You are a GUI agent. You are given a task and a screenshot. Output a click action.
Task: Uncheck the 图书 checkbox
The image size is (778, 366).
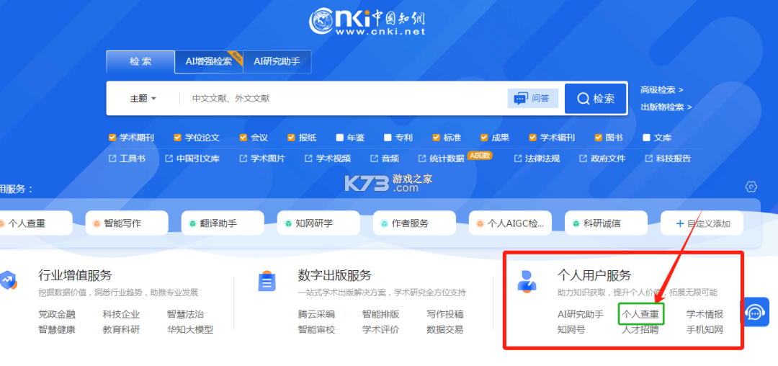pos(598,138)
